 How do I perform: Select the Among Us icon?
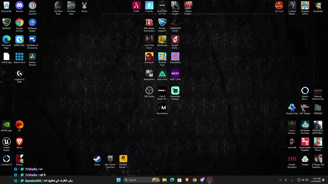[149, 58]
